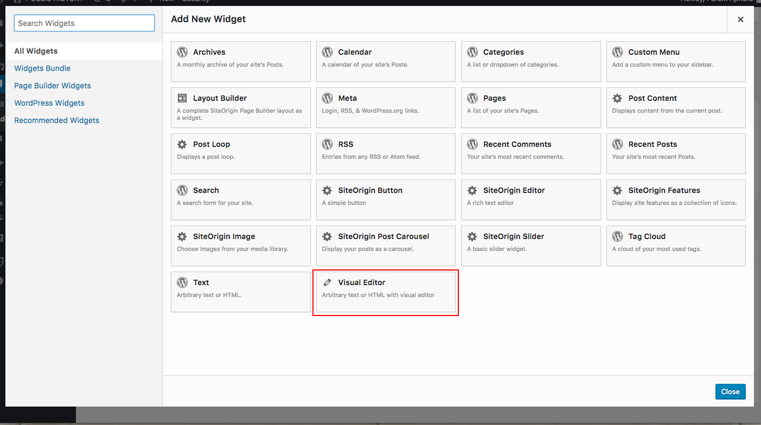Add the RSS widget title
Screen dimensions: 761x425
pos(346,144)
